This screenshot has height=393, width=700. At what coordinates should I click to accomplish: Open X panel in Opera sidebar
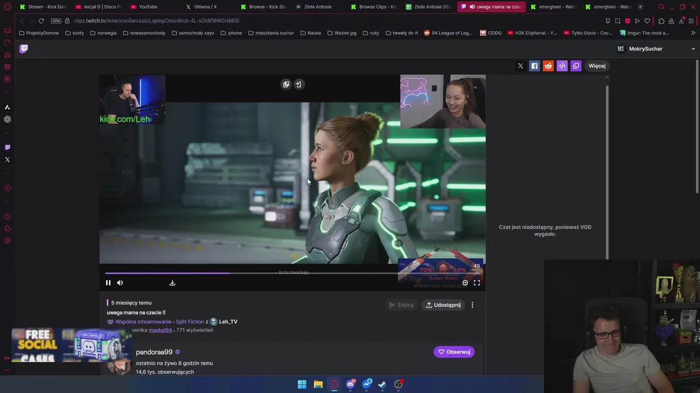[x=7, y=160]
